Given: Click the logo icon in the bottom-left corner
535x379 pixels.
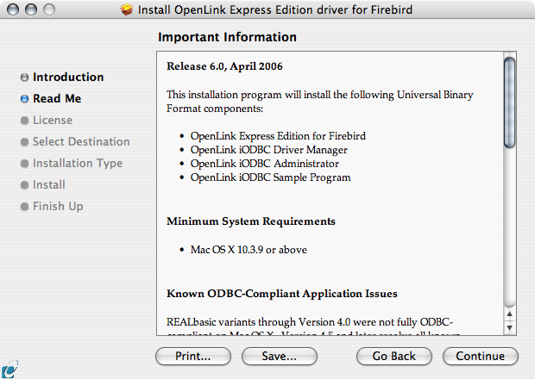Looking at the screenshot, I should click(9, 370).
